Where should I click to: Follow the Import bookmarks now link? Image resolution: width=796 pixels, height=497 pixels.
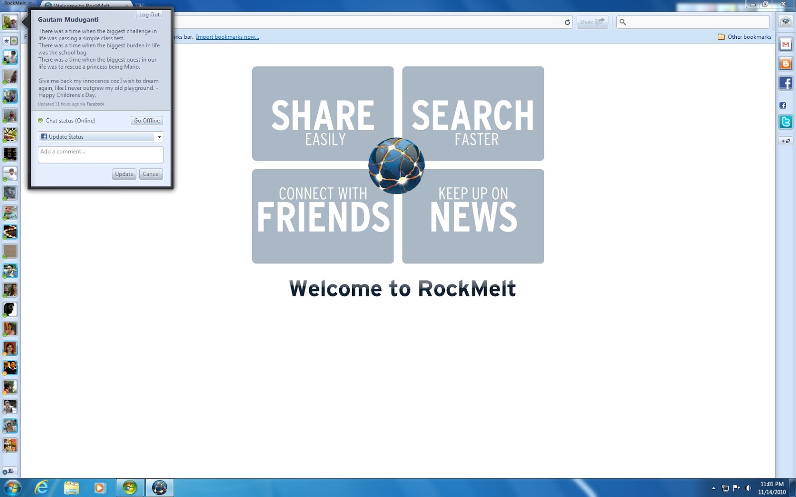tap(227, 37)
